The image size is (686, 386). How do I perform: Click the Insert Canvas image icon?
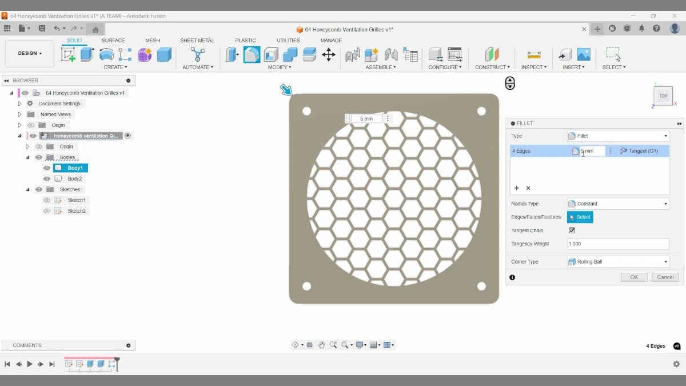point(584,54)
